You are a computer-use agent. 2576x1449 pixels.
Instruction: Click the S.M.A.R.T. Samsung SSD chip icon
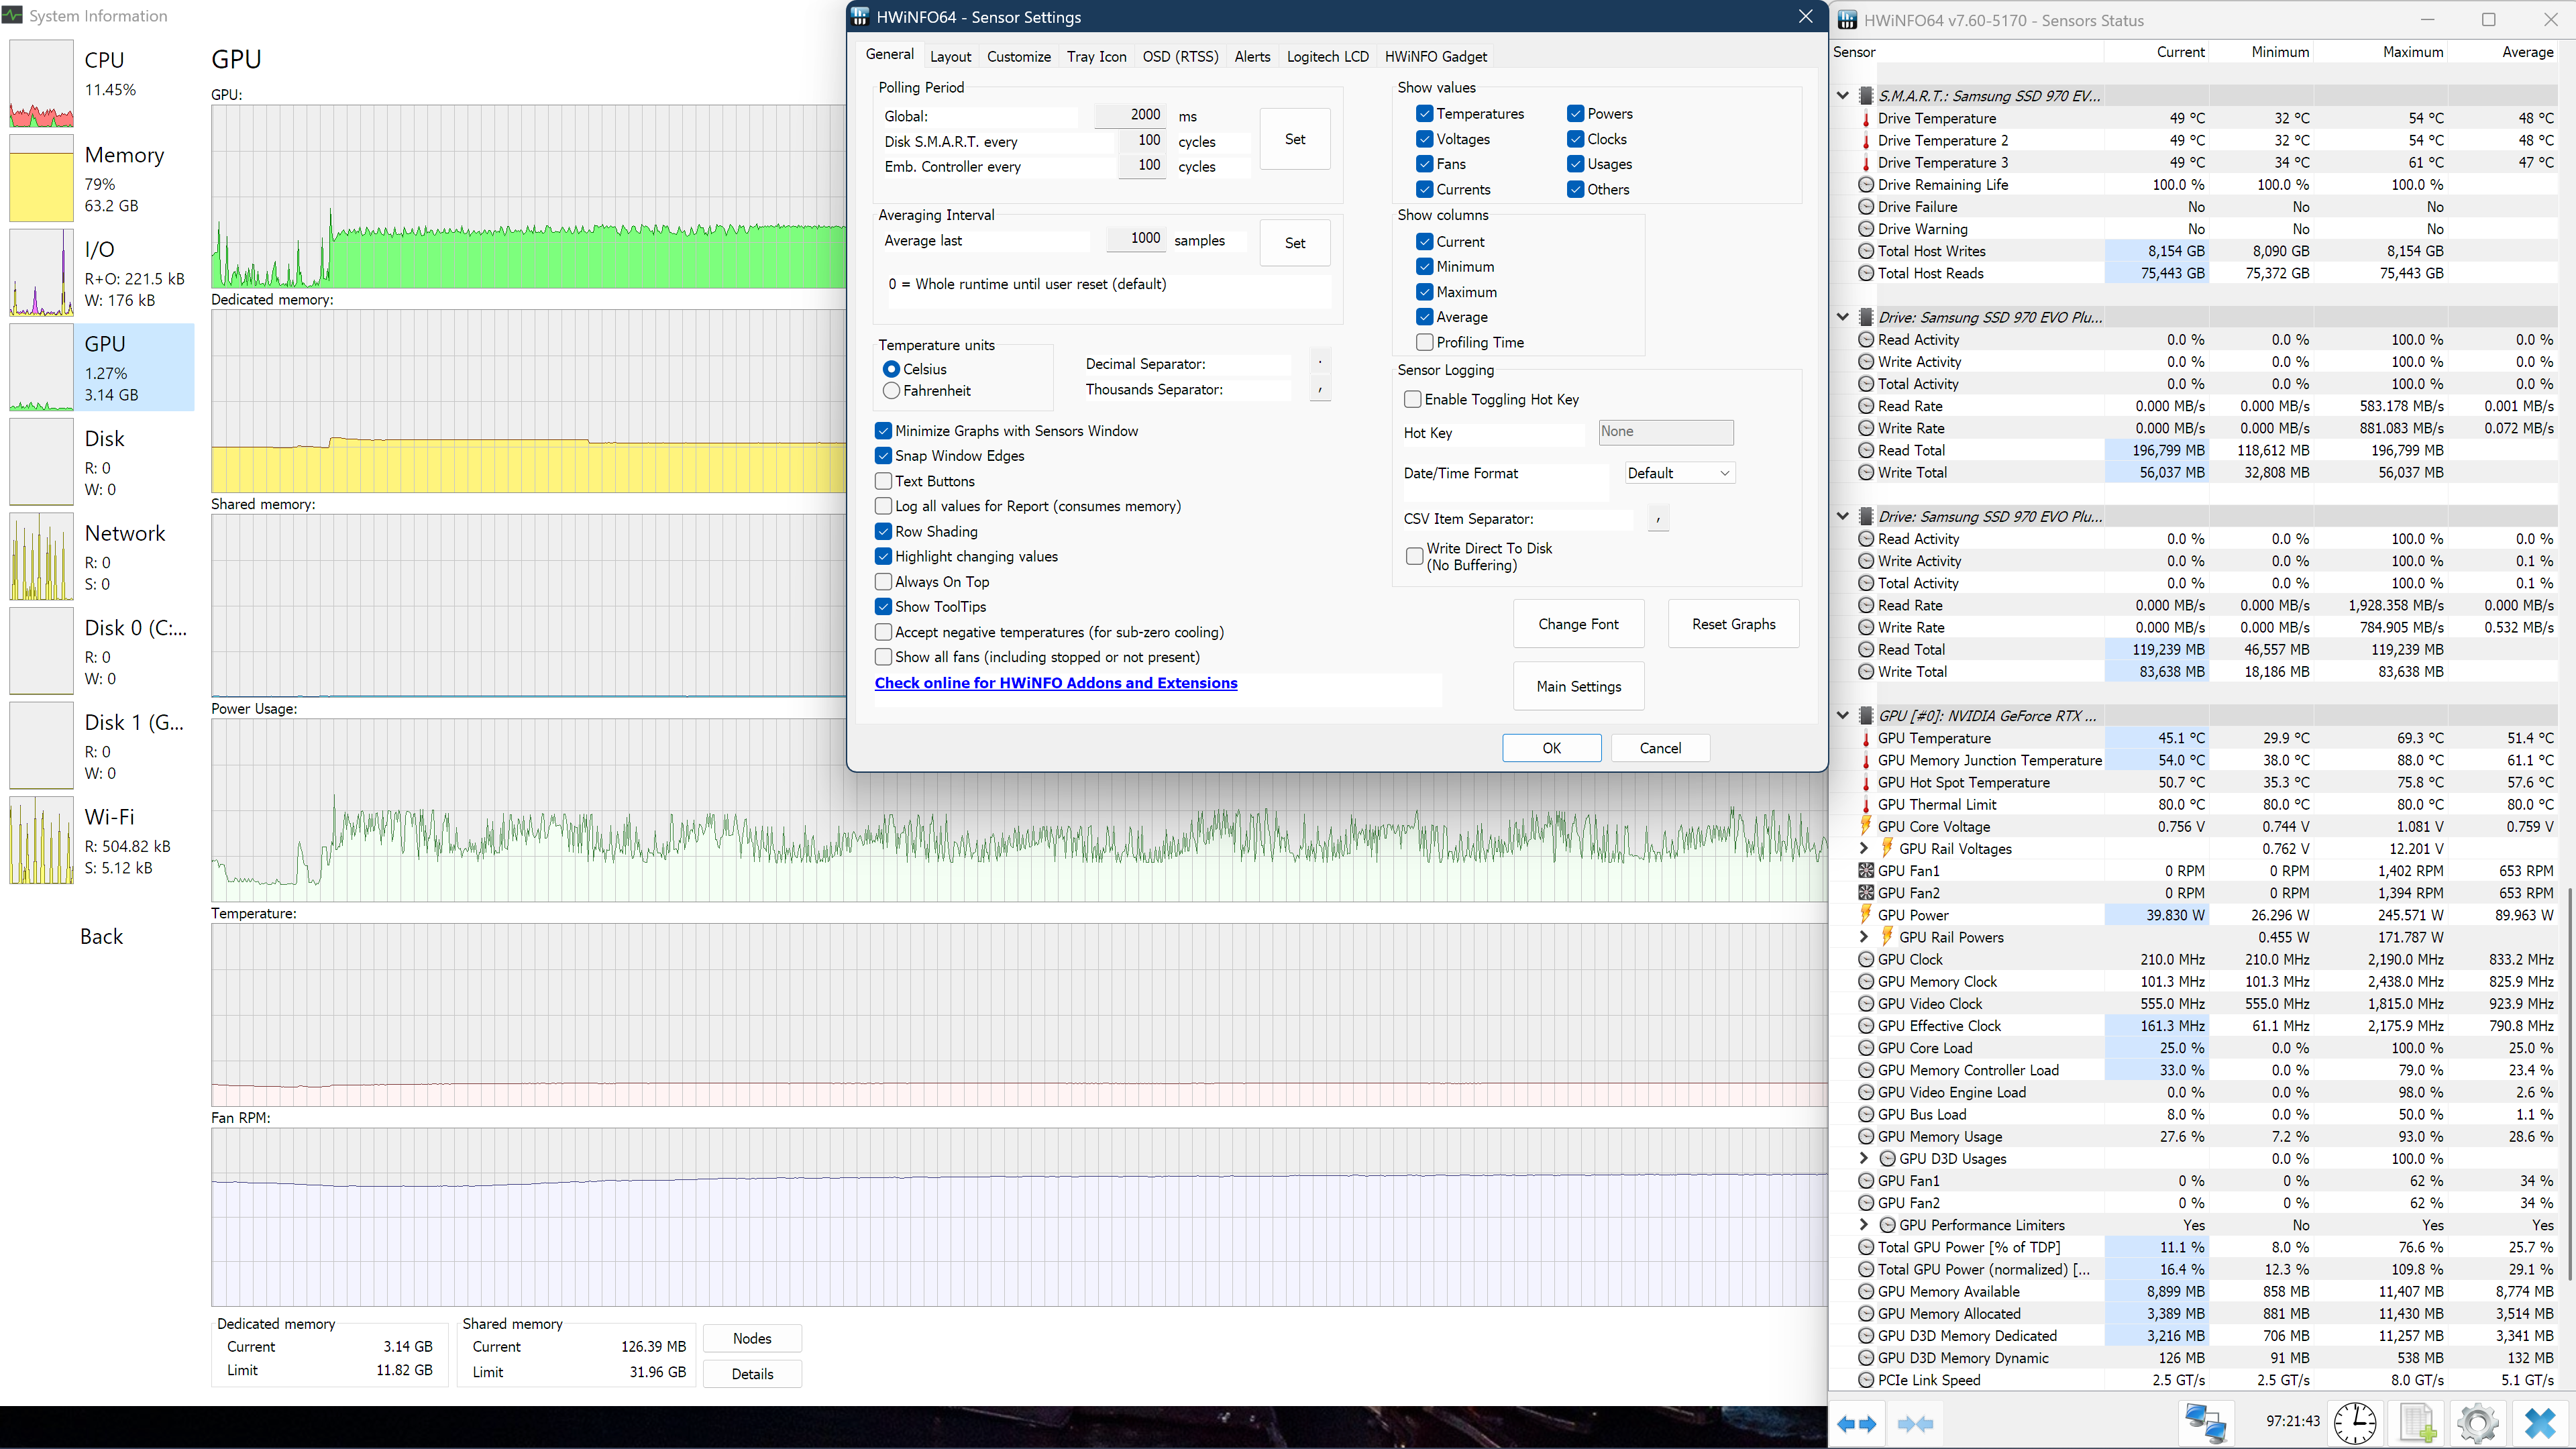(x=1866, y=96)
